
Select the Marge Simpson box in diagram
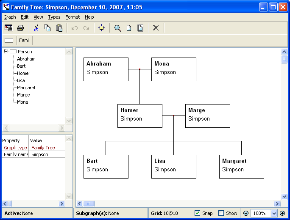[x=208, y=116]
